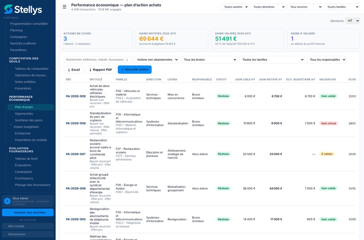
Task: Open Marchés à affecter
Action: 23,43
